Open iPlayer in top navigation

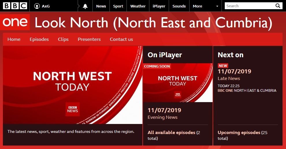pyautogui.click(x=159, y=6)
